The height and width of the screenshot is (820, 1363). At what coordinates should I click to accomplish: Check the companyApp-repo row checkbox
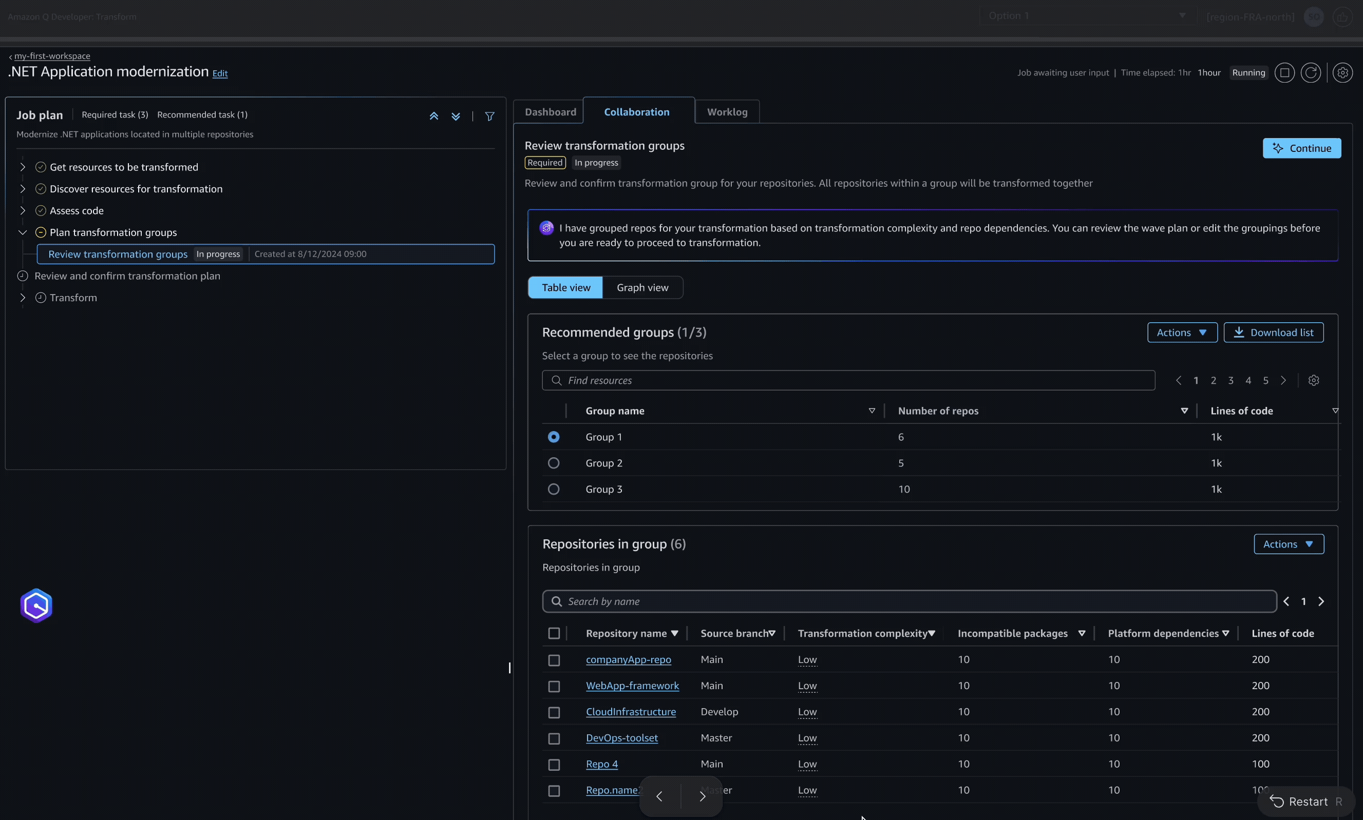tap(554, 660)
